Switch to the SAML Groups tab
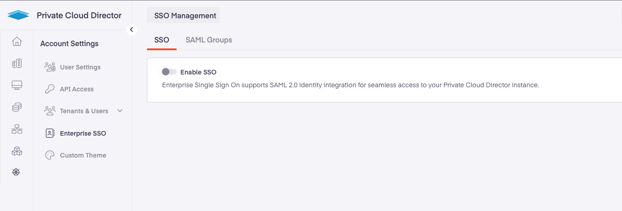Viewport: 622px width, 211px height. tap(209, 40)
